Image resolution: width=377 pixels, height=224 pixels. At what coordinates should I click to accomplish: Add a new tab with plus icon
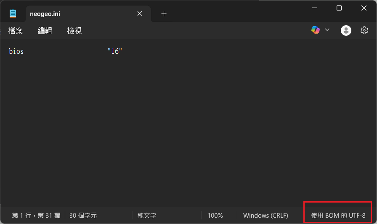(x=164, y=14)
